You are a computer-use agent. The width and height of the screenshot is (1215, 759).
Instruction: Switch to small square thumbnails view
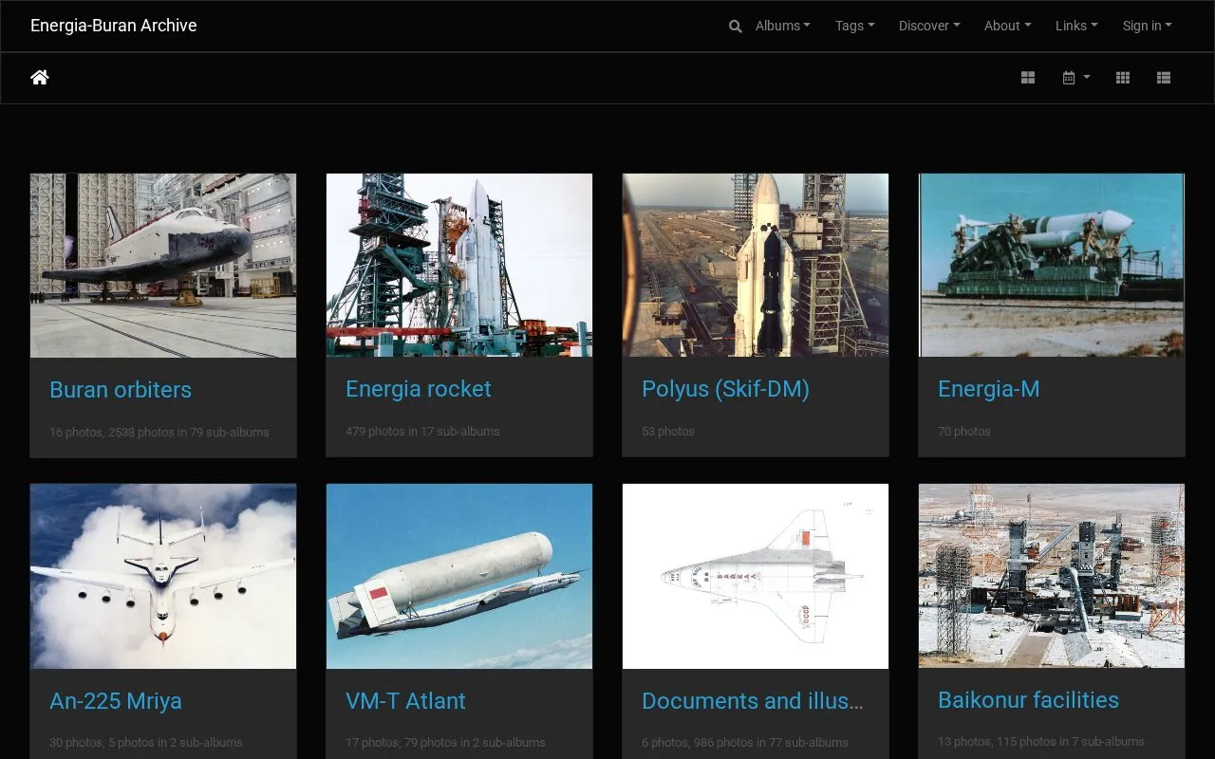pyautogui.click(x=1123, y=78)
